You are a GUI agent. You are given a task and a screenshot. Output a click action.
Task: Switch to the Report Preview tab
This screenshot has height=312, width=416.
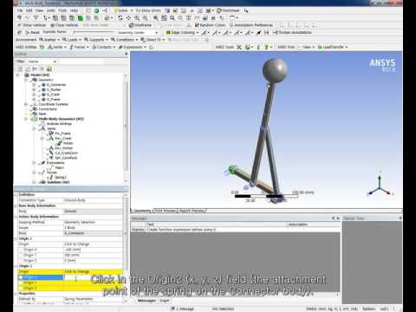192,211
